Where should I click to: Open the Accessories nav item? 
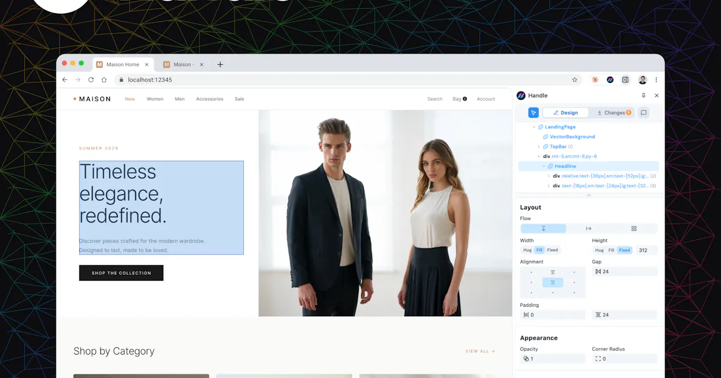click(210, 99)
